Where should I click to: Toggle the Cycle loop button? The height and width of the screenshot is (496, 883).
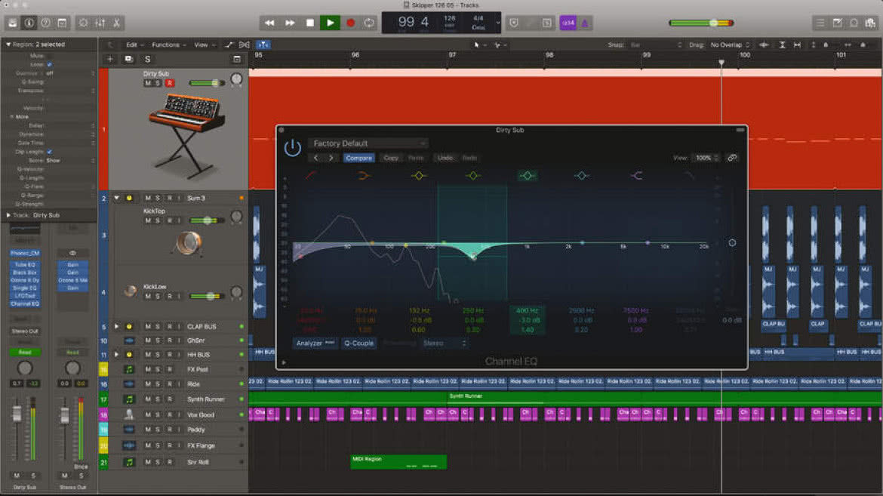pyautogui.click(x=369, y=23)
